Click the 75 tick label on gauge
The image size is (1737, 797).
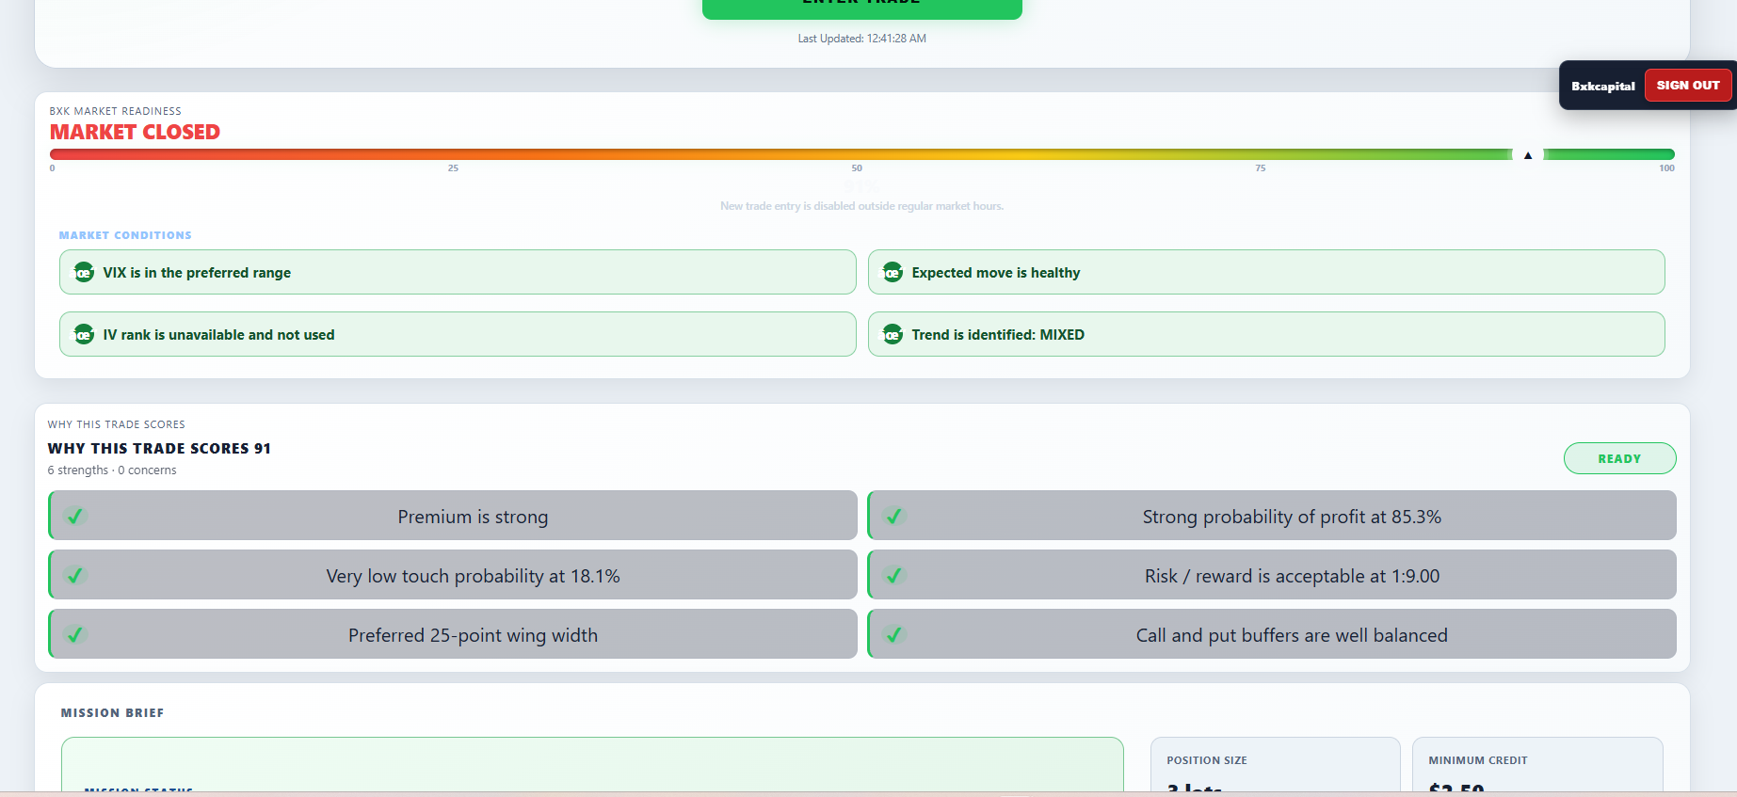(1261, 168)
